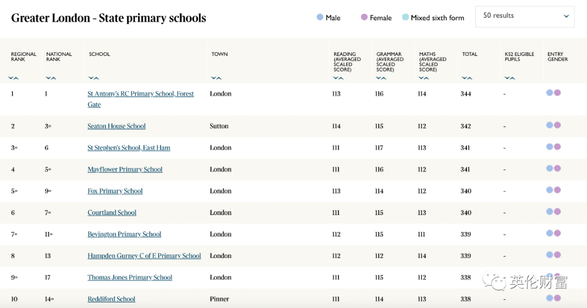The width and height of the screenshot is (587, 308).
Task: Click the teal Mixed sixth form legend dot
Action: 405,17
